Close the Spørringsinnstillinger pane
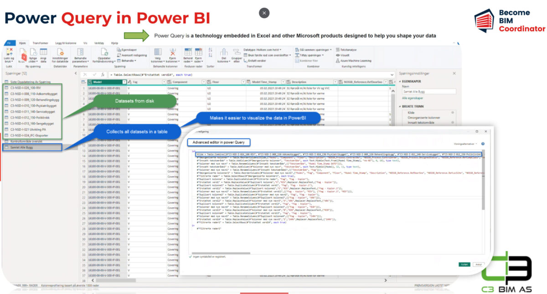 coord(454,73)
